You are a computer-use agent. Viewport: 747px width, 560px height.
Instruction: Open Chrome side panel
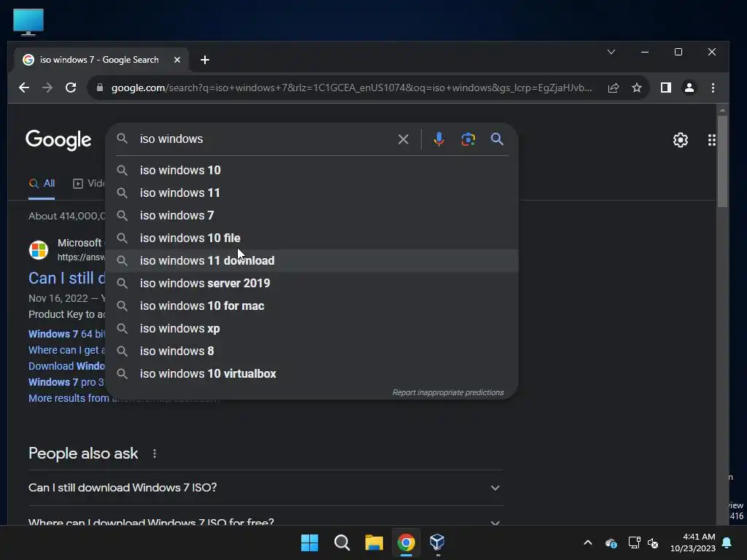[665, 87]
